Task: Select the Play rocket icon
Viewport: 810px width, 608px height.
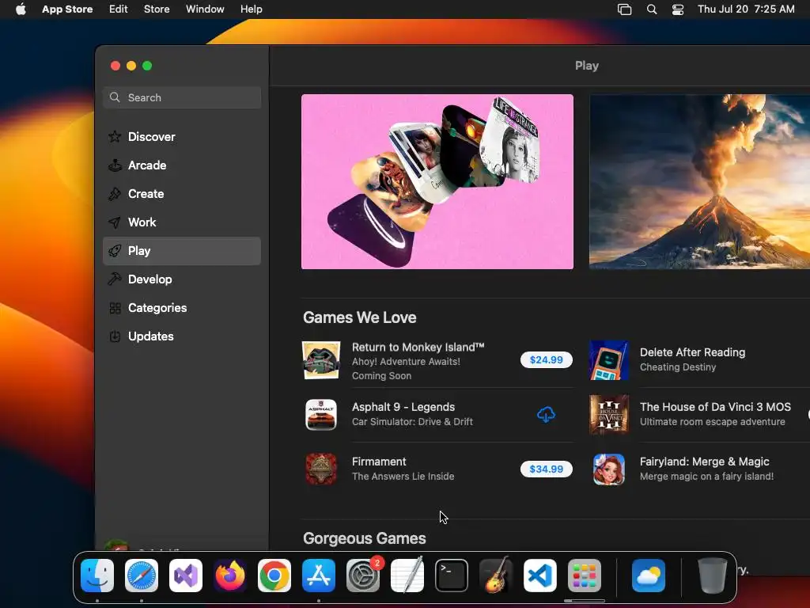Action: 115,251
